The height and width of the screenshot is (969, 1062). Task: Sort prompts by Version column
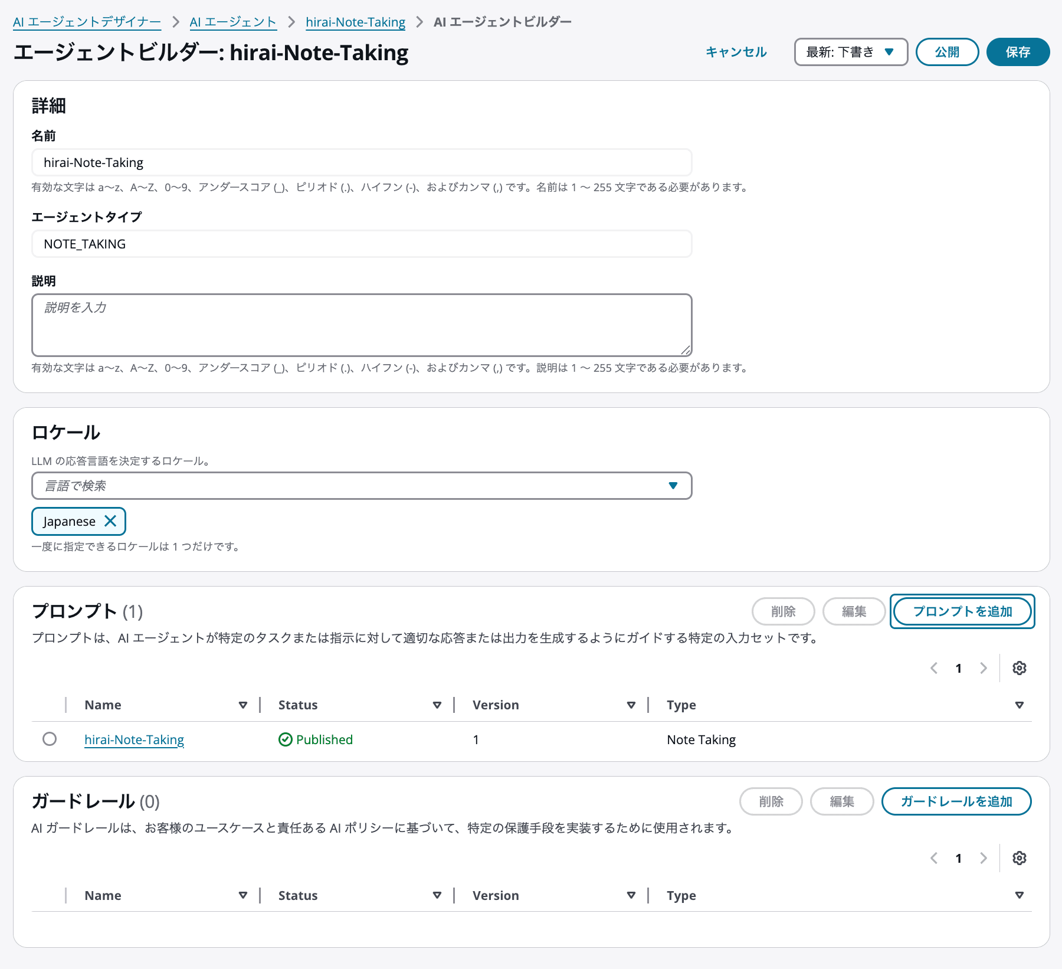(x=631, y=705)
